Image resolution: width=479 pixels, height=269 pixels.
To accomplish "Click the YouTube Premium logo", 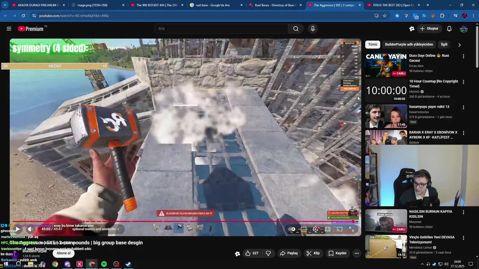I will [31, 29].
